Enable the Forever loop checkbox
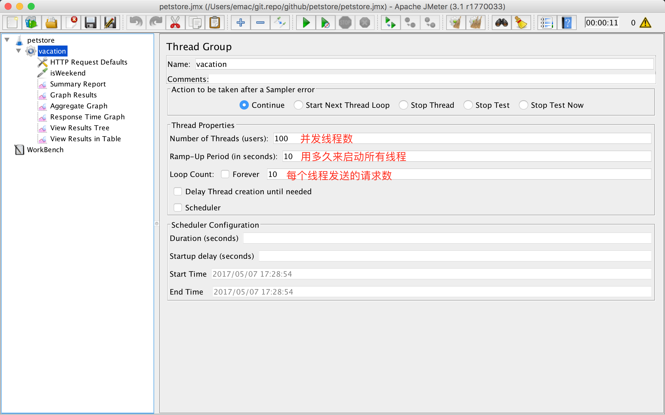665x415 pixels. click(x=225, y=174)
